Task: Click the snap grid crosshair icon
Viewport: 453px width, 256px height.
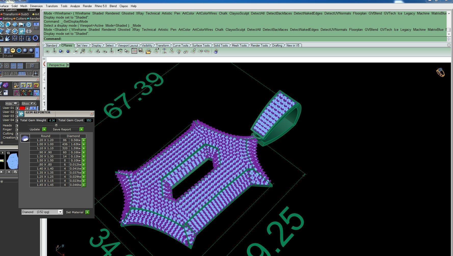Action: [x=36, y=73]
